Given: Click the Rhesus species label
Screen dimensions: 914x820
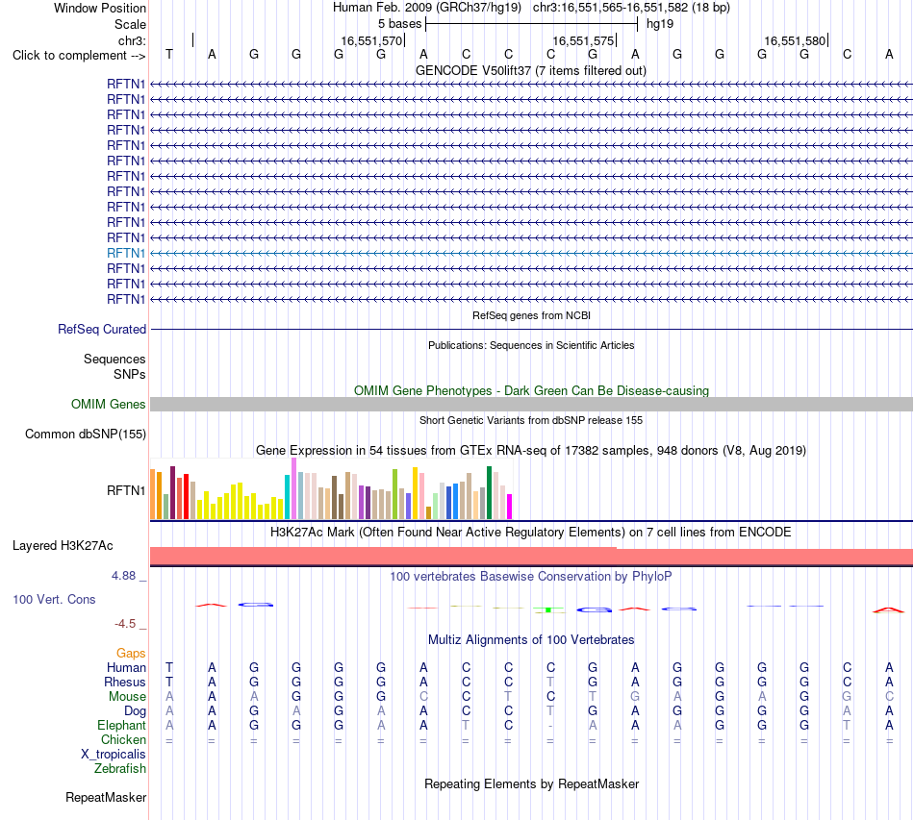Looking at the screenshot, I should [125, 682].
